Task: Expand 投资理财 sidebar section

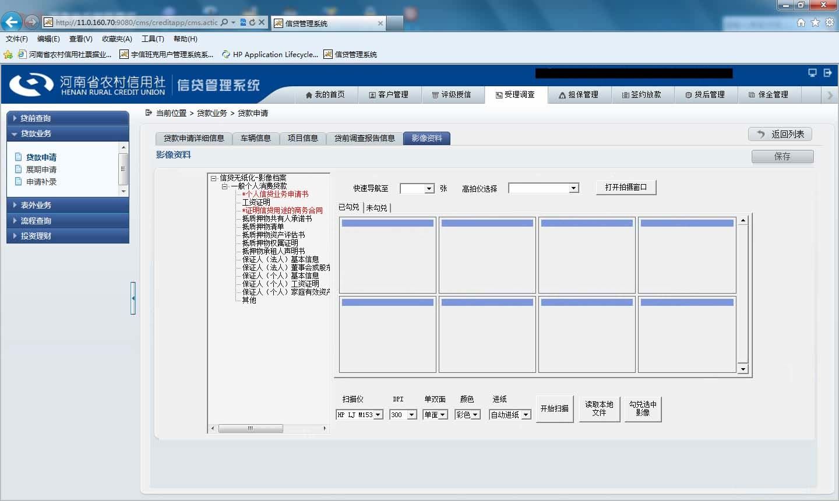Action: (x=68, y=236)
